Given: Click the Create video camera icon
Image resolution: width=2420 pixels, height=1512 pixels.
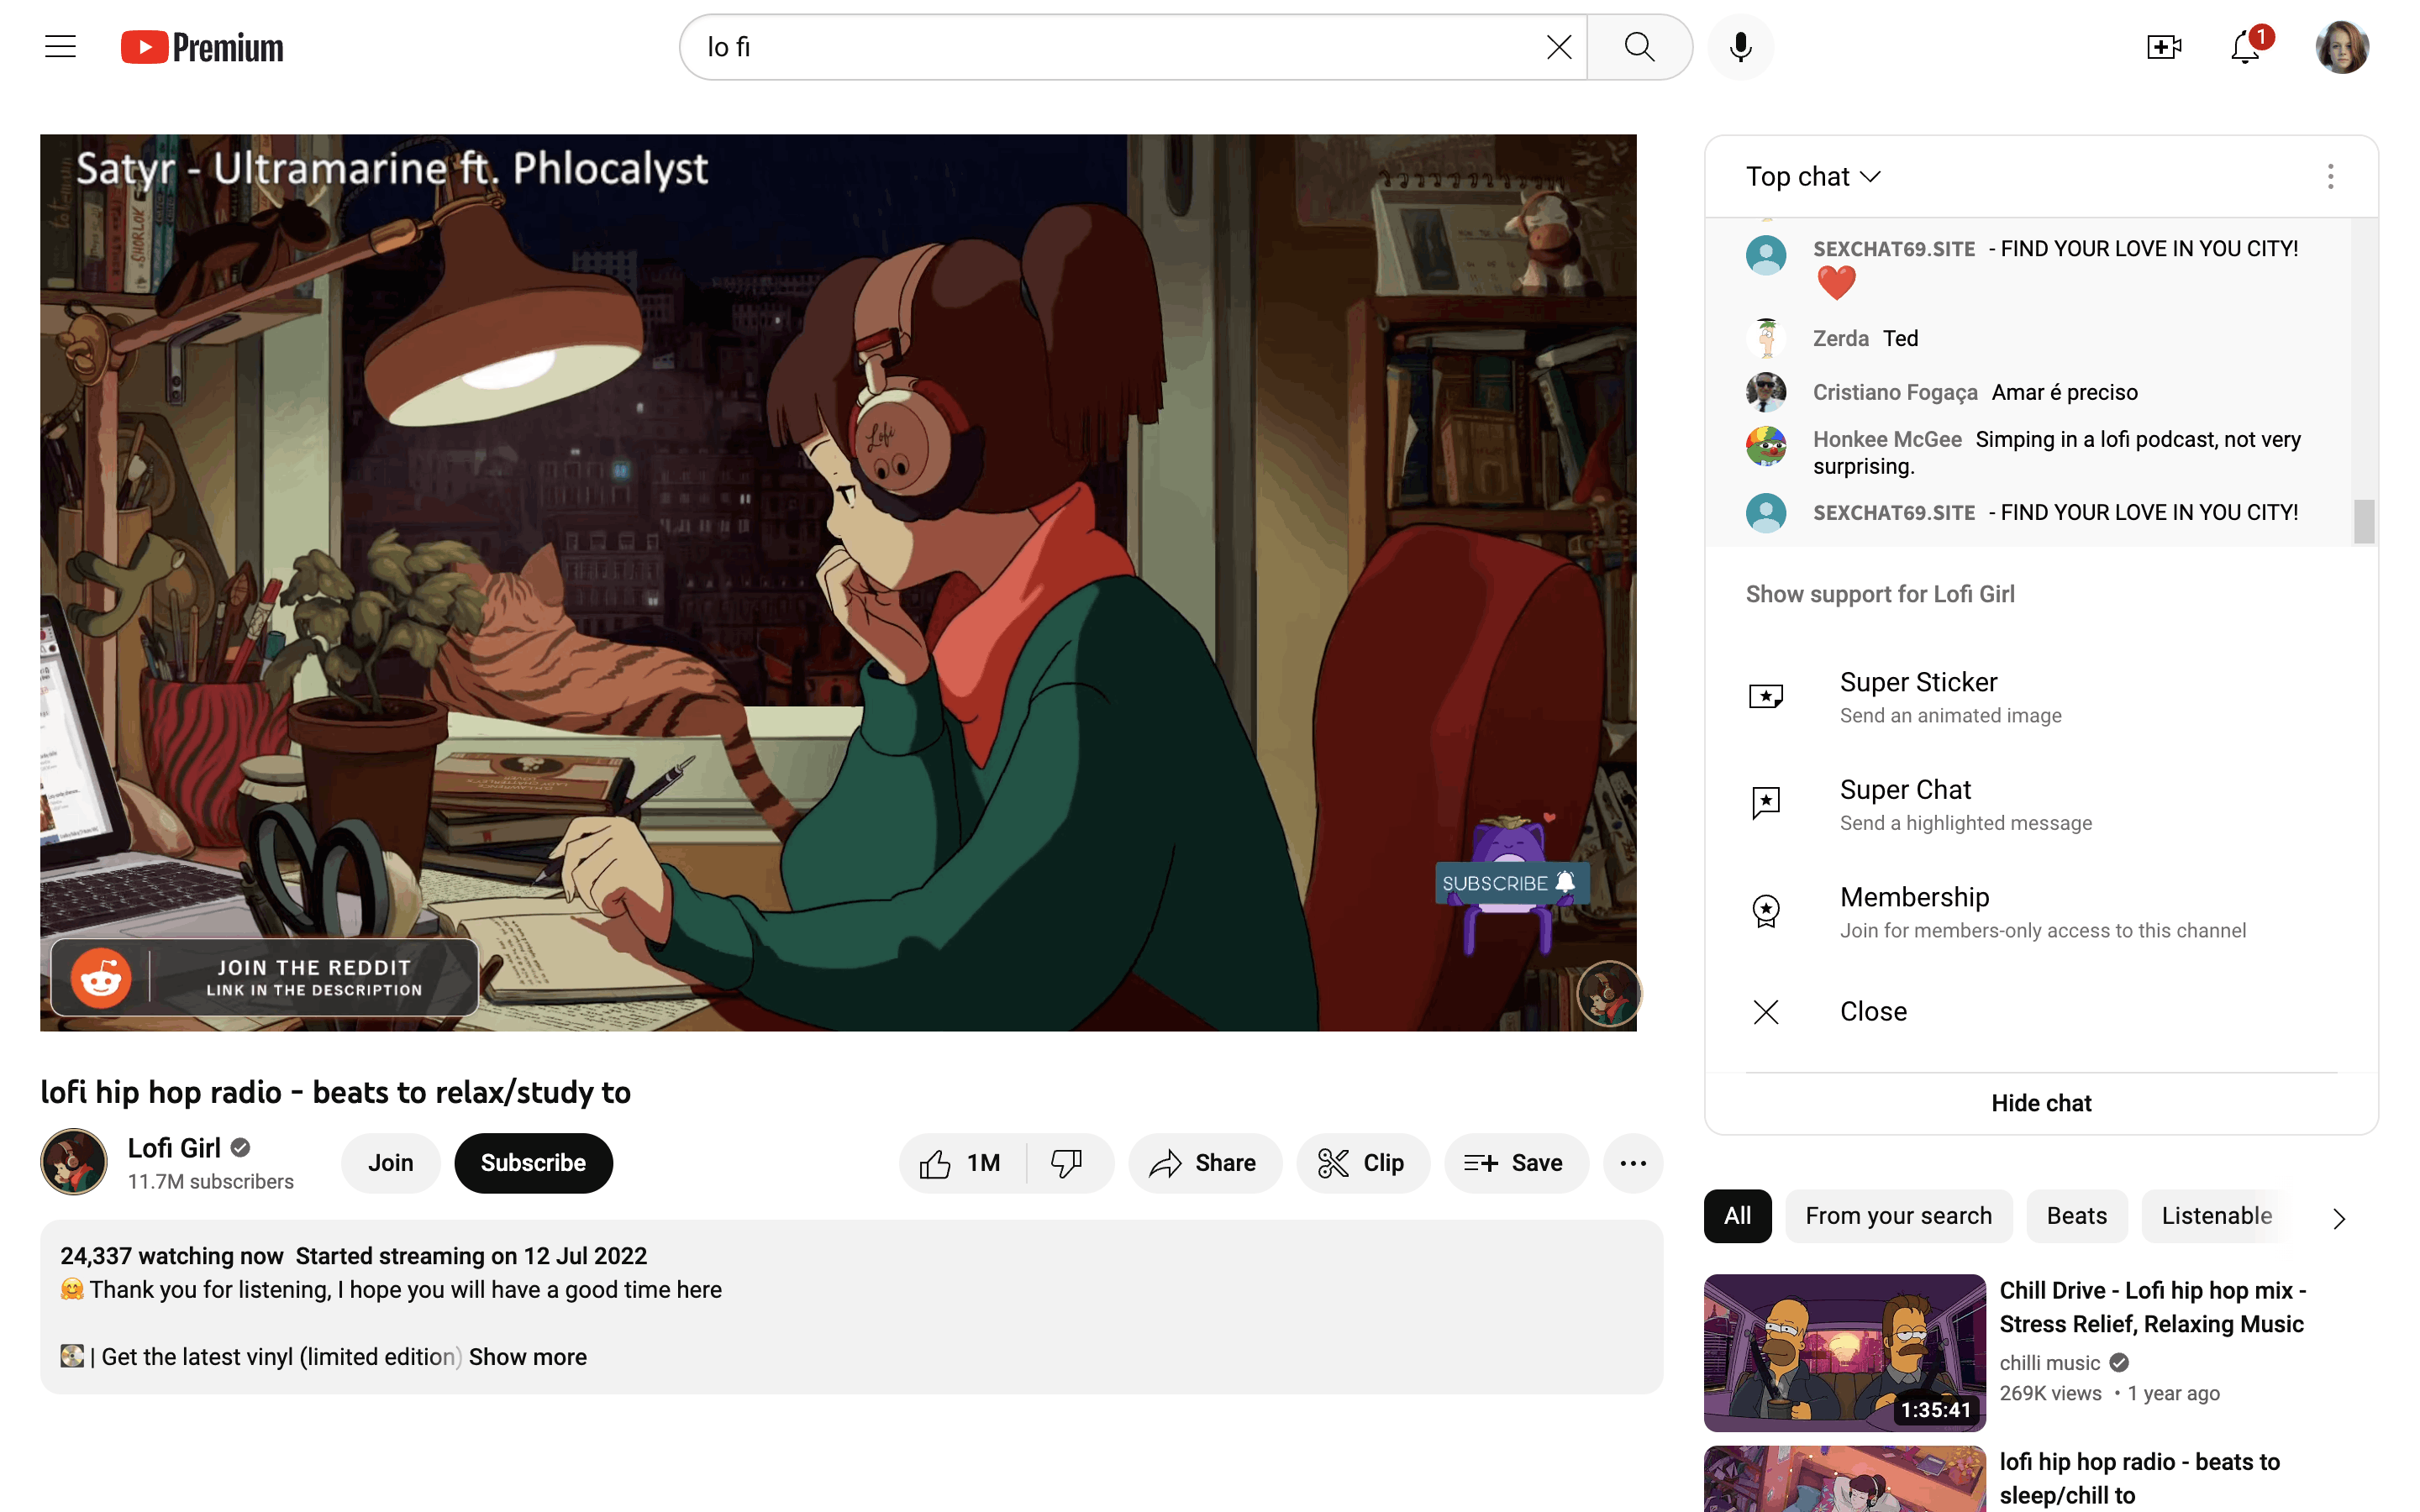Looking at the screenshot, I should (x=2163, y=47).
